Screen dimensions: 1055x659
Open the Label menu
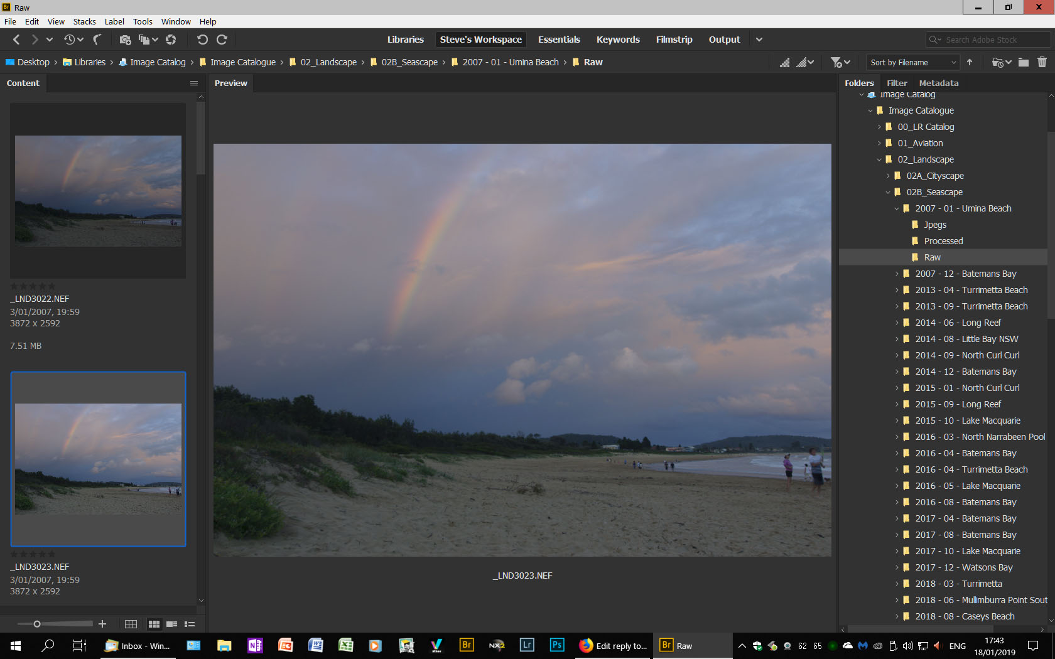coord(114,21)
